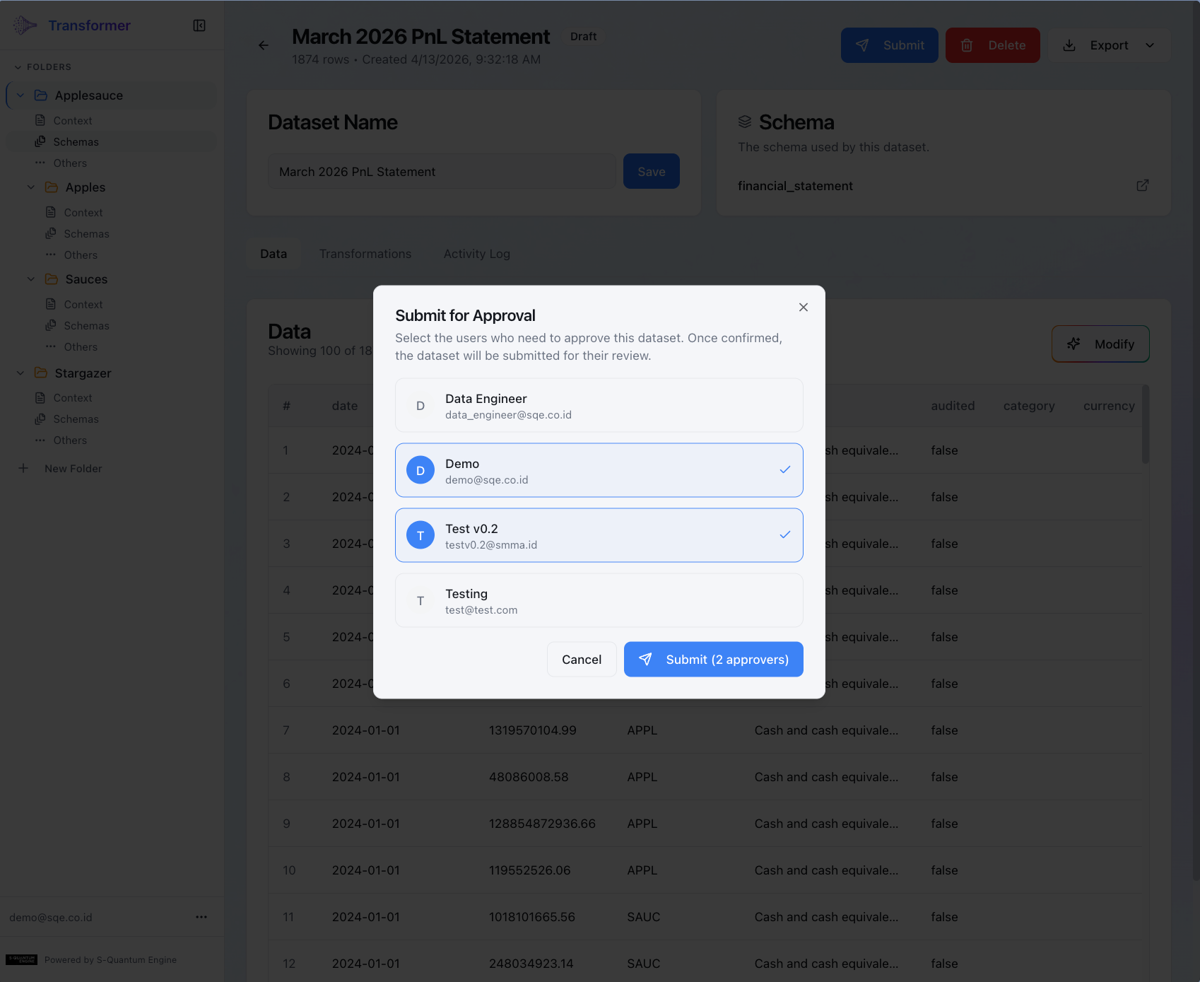Collapse the Stargazer folder chevron
This screenshot has height=982, width=1200.
coord(20,373)
